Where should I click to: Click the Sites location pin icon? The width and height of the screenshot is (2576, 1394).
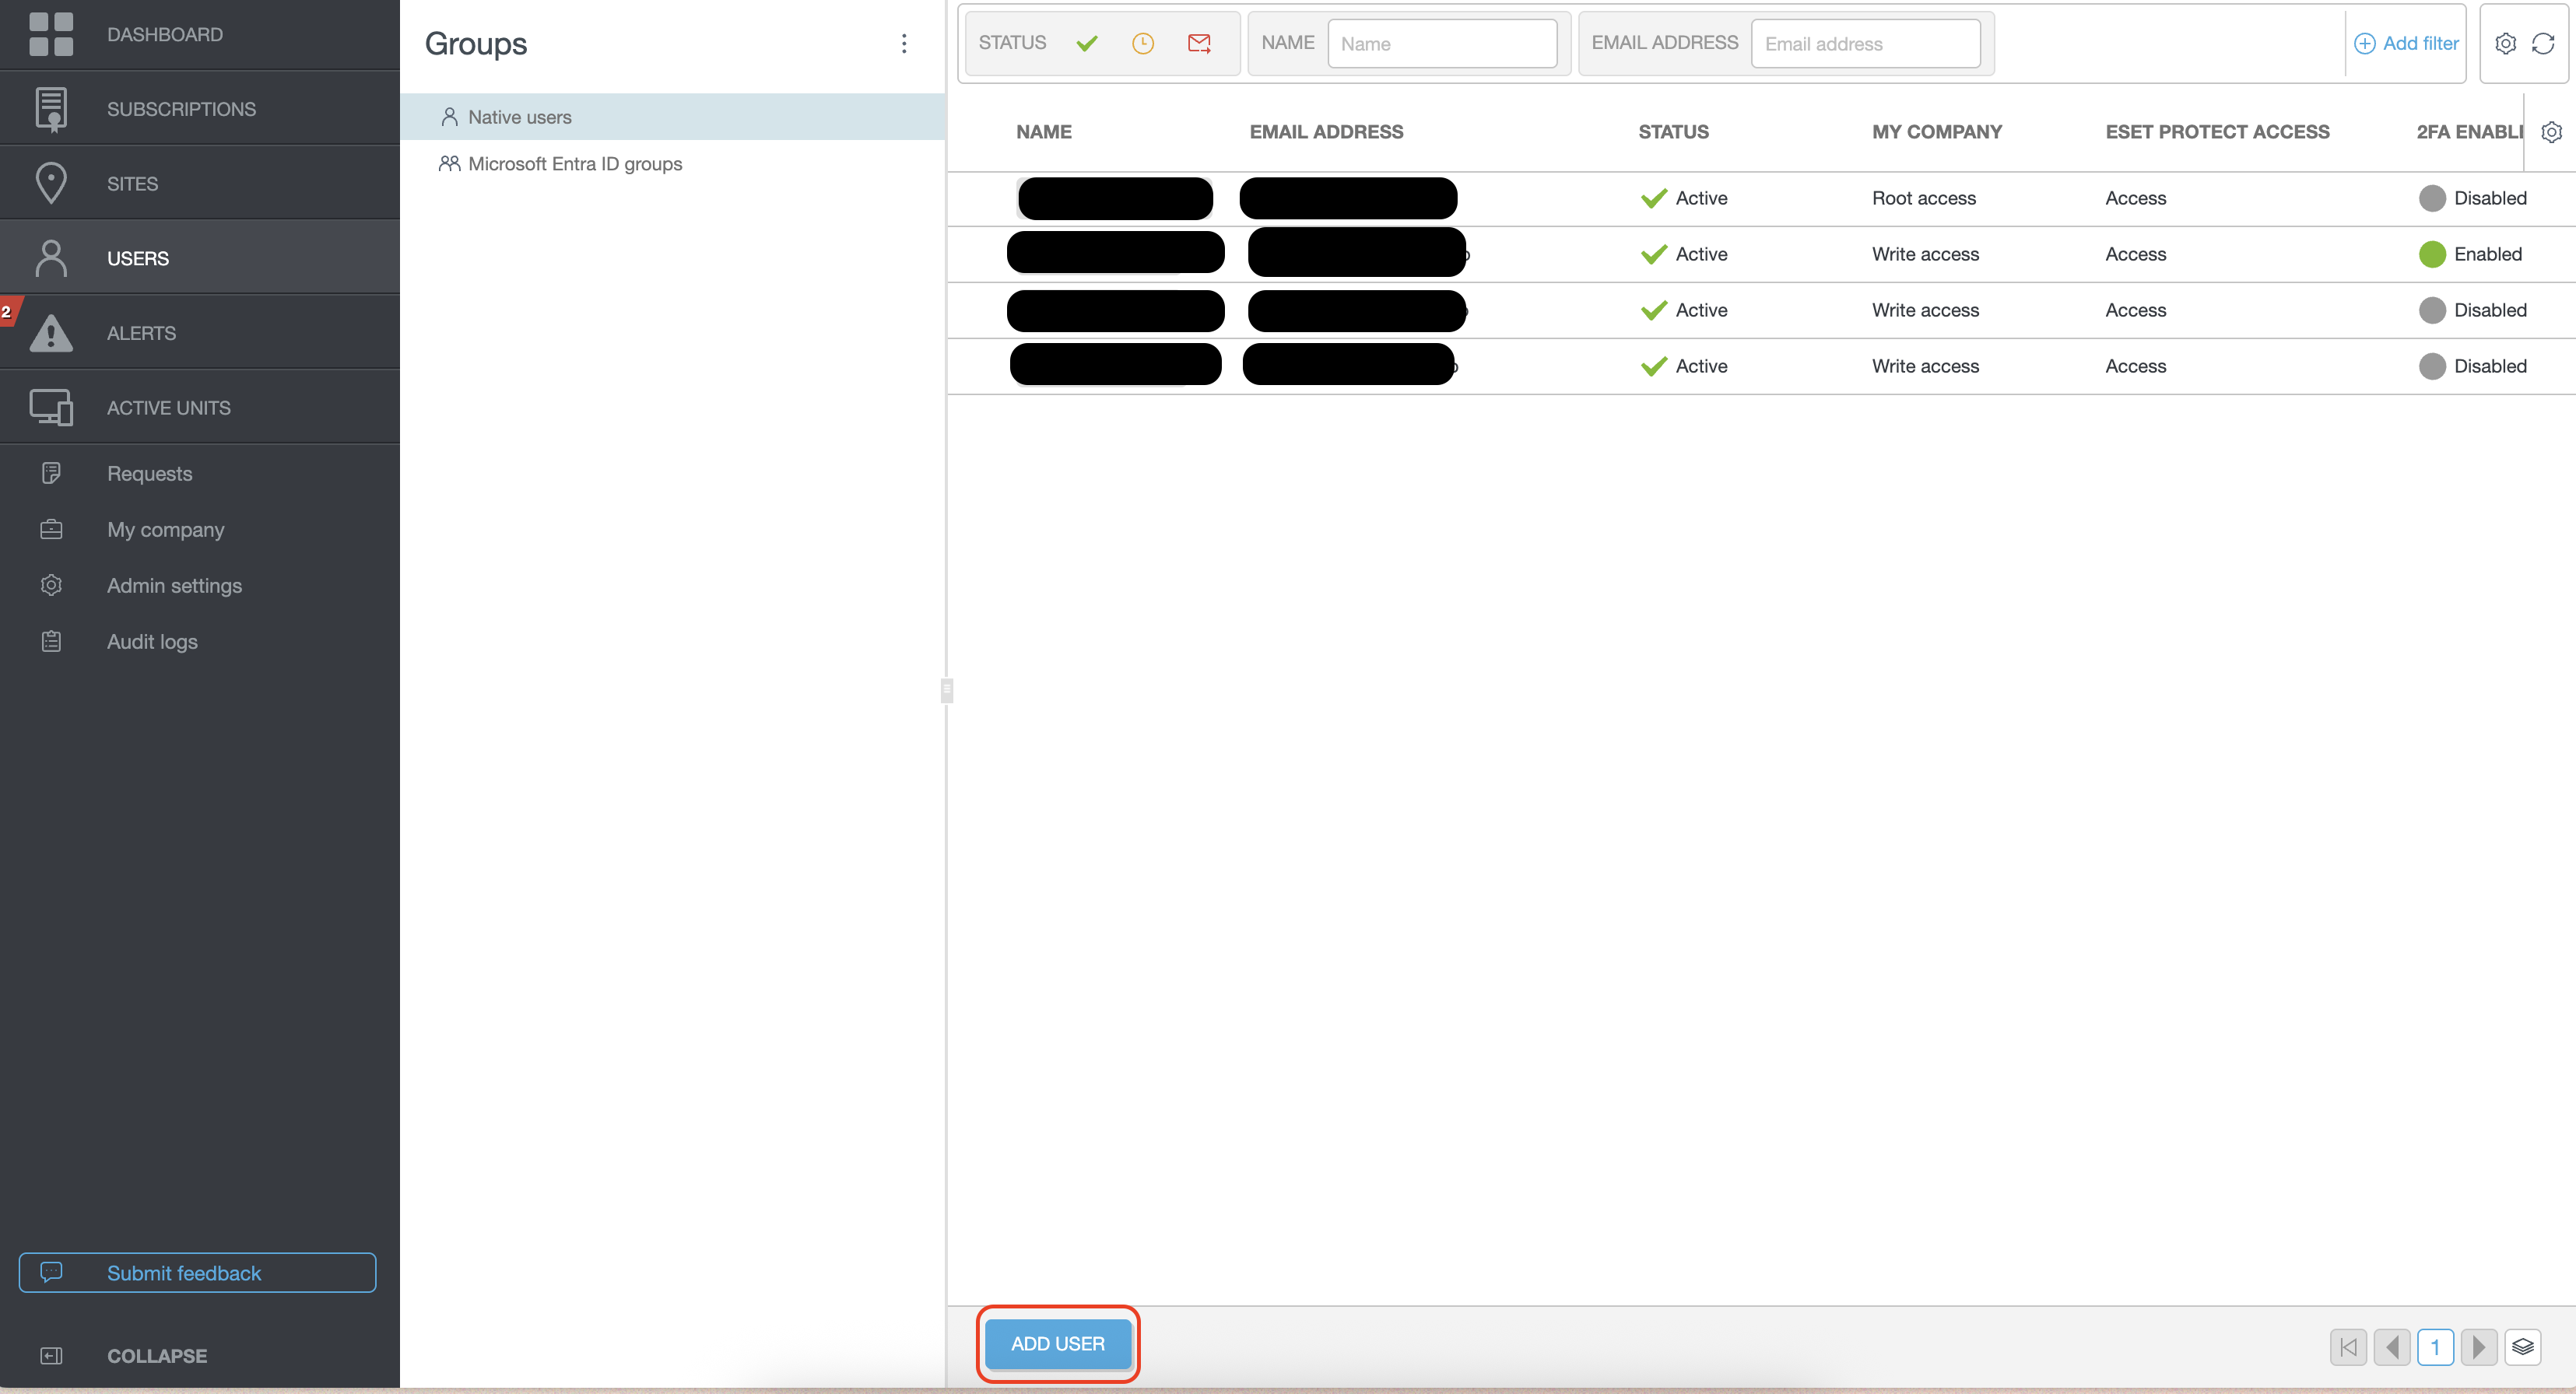pos(51,183)
